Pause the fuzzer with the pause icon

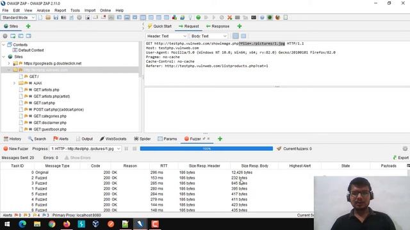(126, 149)
